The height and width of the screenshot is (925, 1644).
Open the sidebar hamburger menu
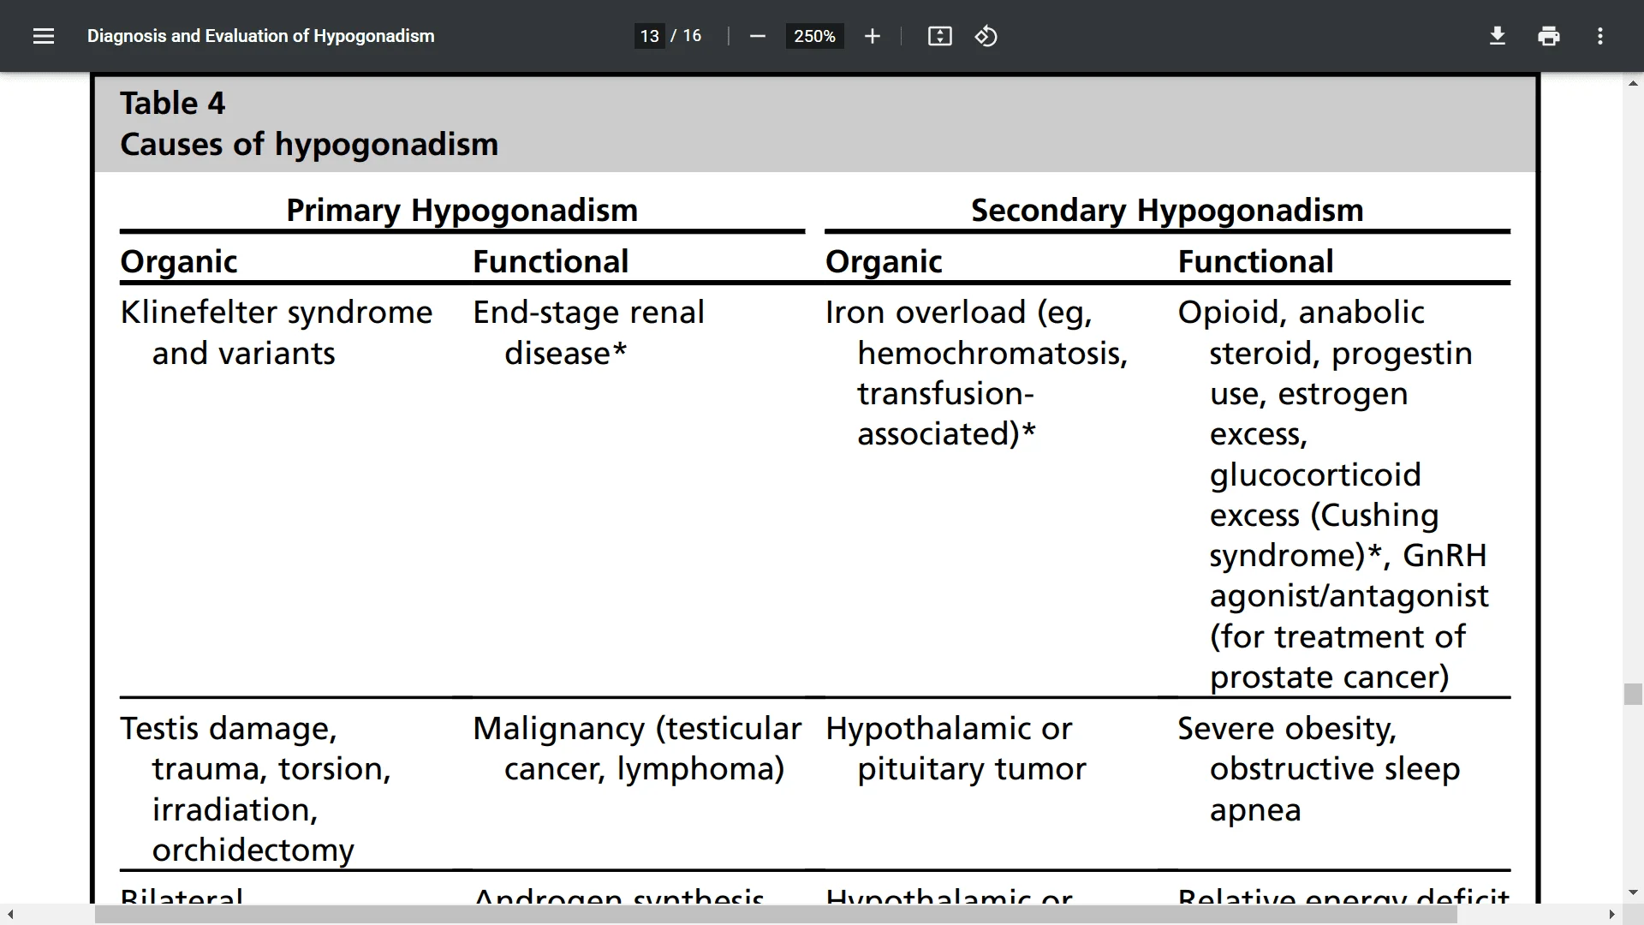(x=44, y=36)
